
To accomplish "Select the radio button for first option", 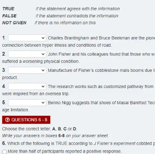I will click(x=5, y=152).
